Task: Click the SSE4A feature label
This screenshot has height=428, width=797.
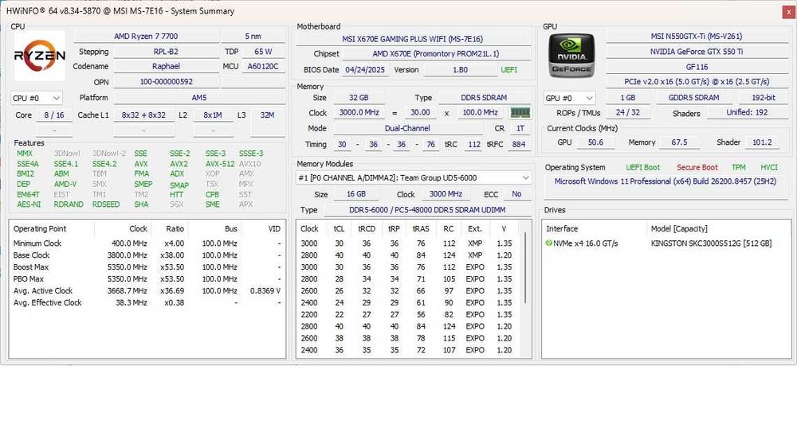Action: pos(27,164)
